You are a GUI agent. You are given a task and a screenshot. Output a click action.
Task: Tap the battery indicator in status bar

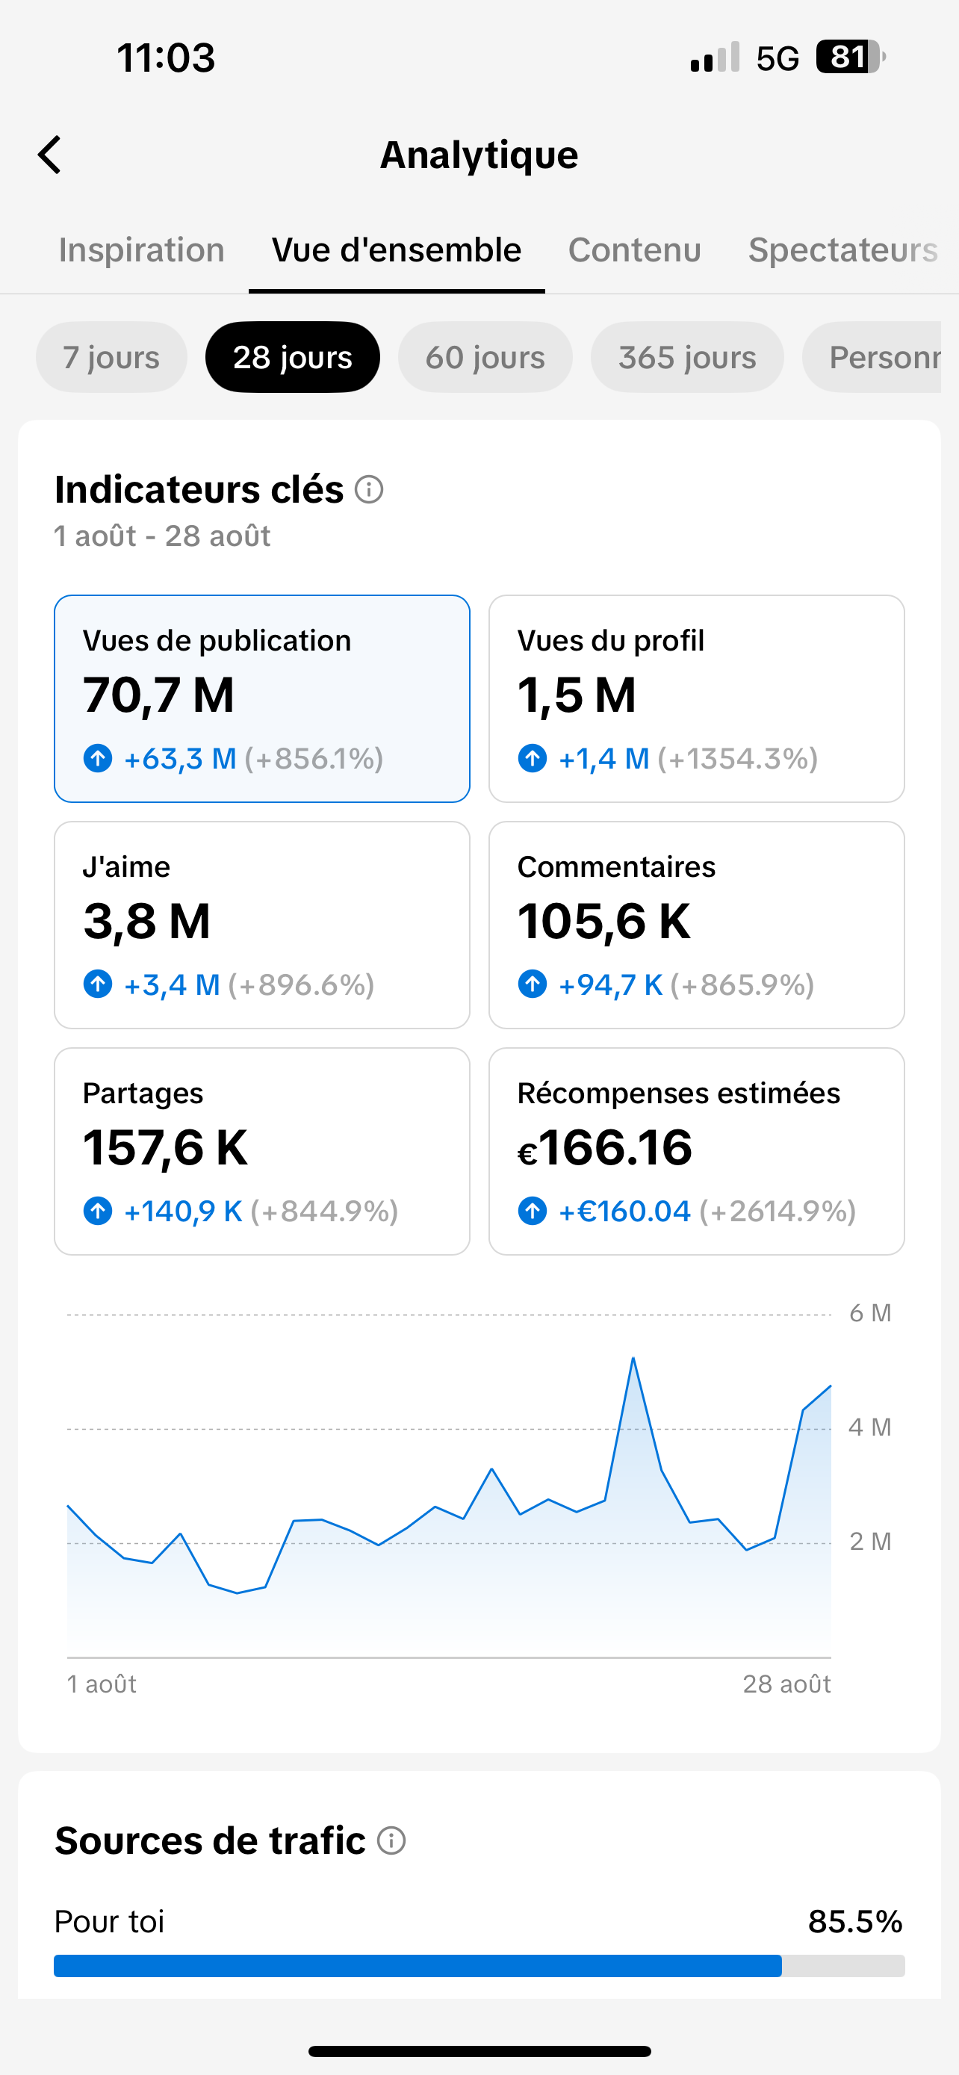coord(850,58)
